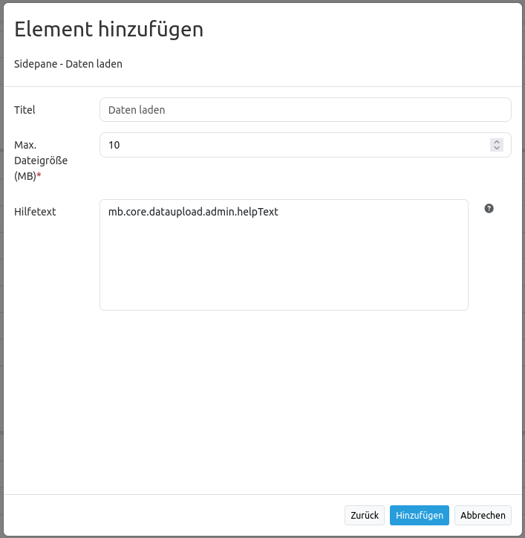Click the Titel field label
The width and height of the screenshot is (525, 538).
pyautogui.click(x=25, y=110)
